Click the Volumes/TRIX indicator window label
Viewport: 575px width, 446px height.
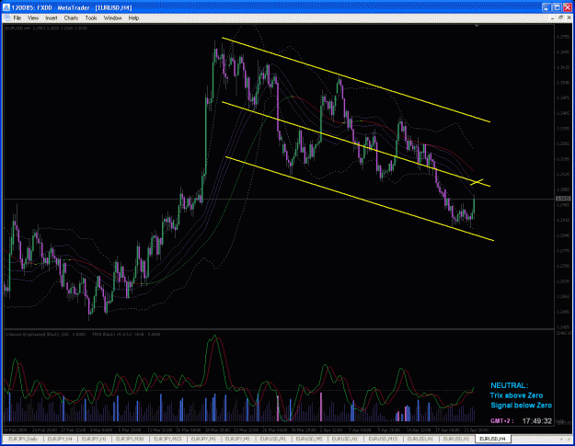(83, 334)
